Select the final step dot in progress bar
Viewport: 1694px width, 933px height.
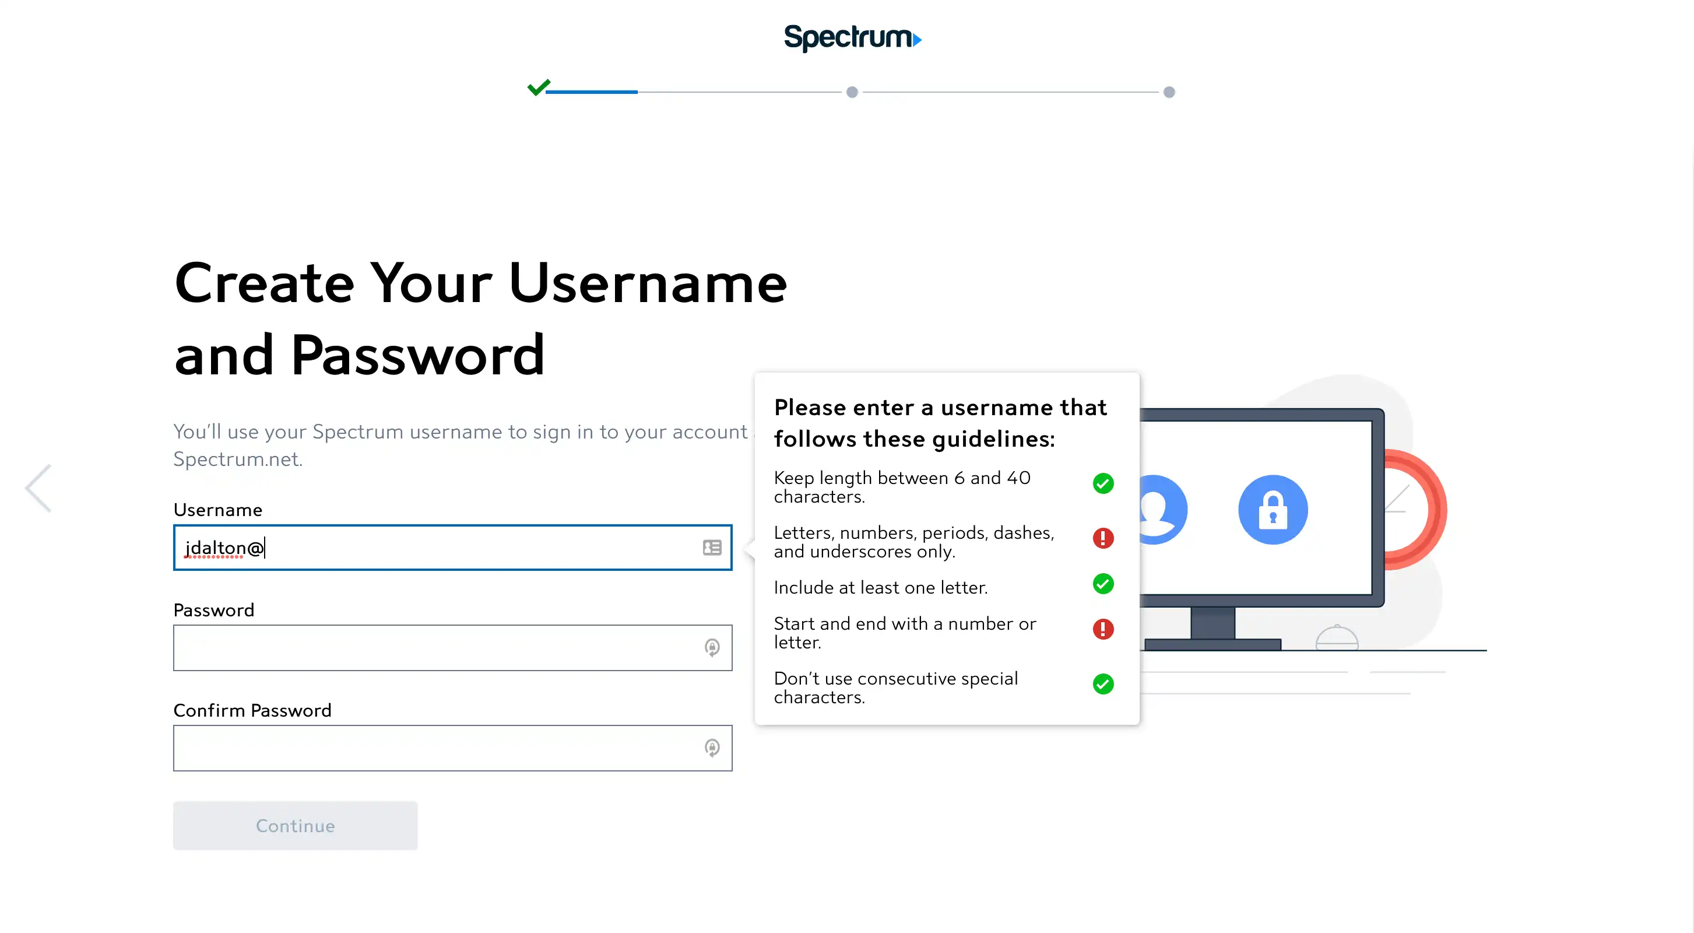[x=1169, y=92]
